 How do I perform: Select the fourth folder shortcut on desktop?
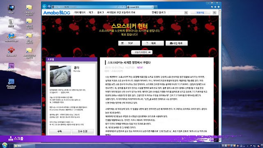coord(29,53)
